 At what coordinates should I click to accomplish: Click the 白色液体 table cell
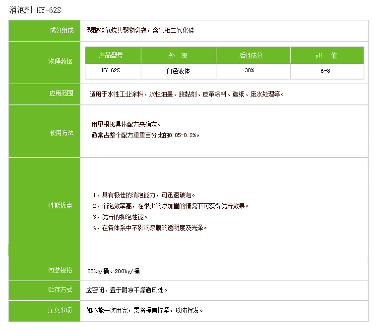[x=178, y=71]
